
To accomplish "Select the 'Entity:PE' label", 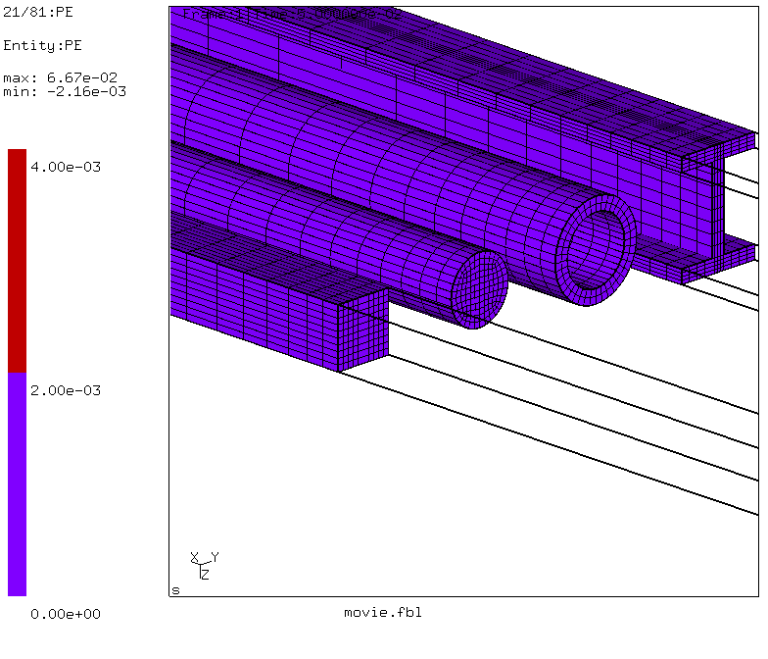I will pos(42,45).
